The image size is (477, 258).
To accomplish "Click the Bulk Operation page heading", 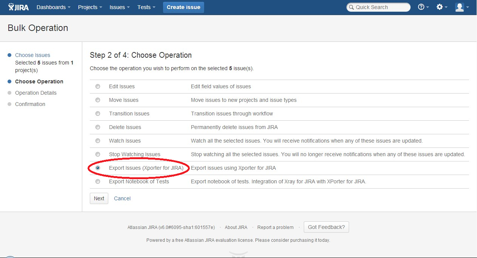I will [38, 28].
